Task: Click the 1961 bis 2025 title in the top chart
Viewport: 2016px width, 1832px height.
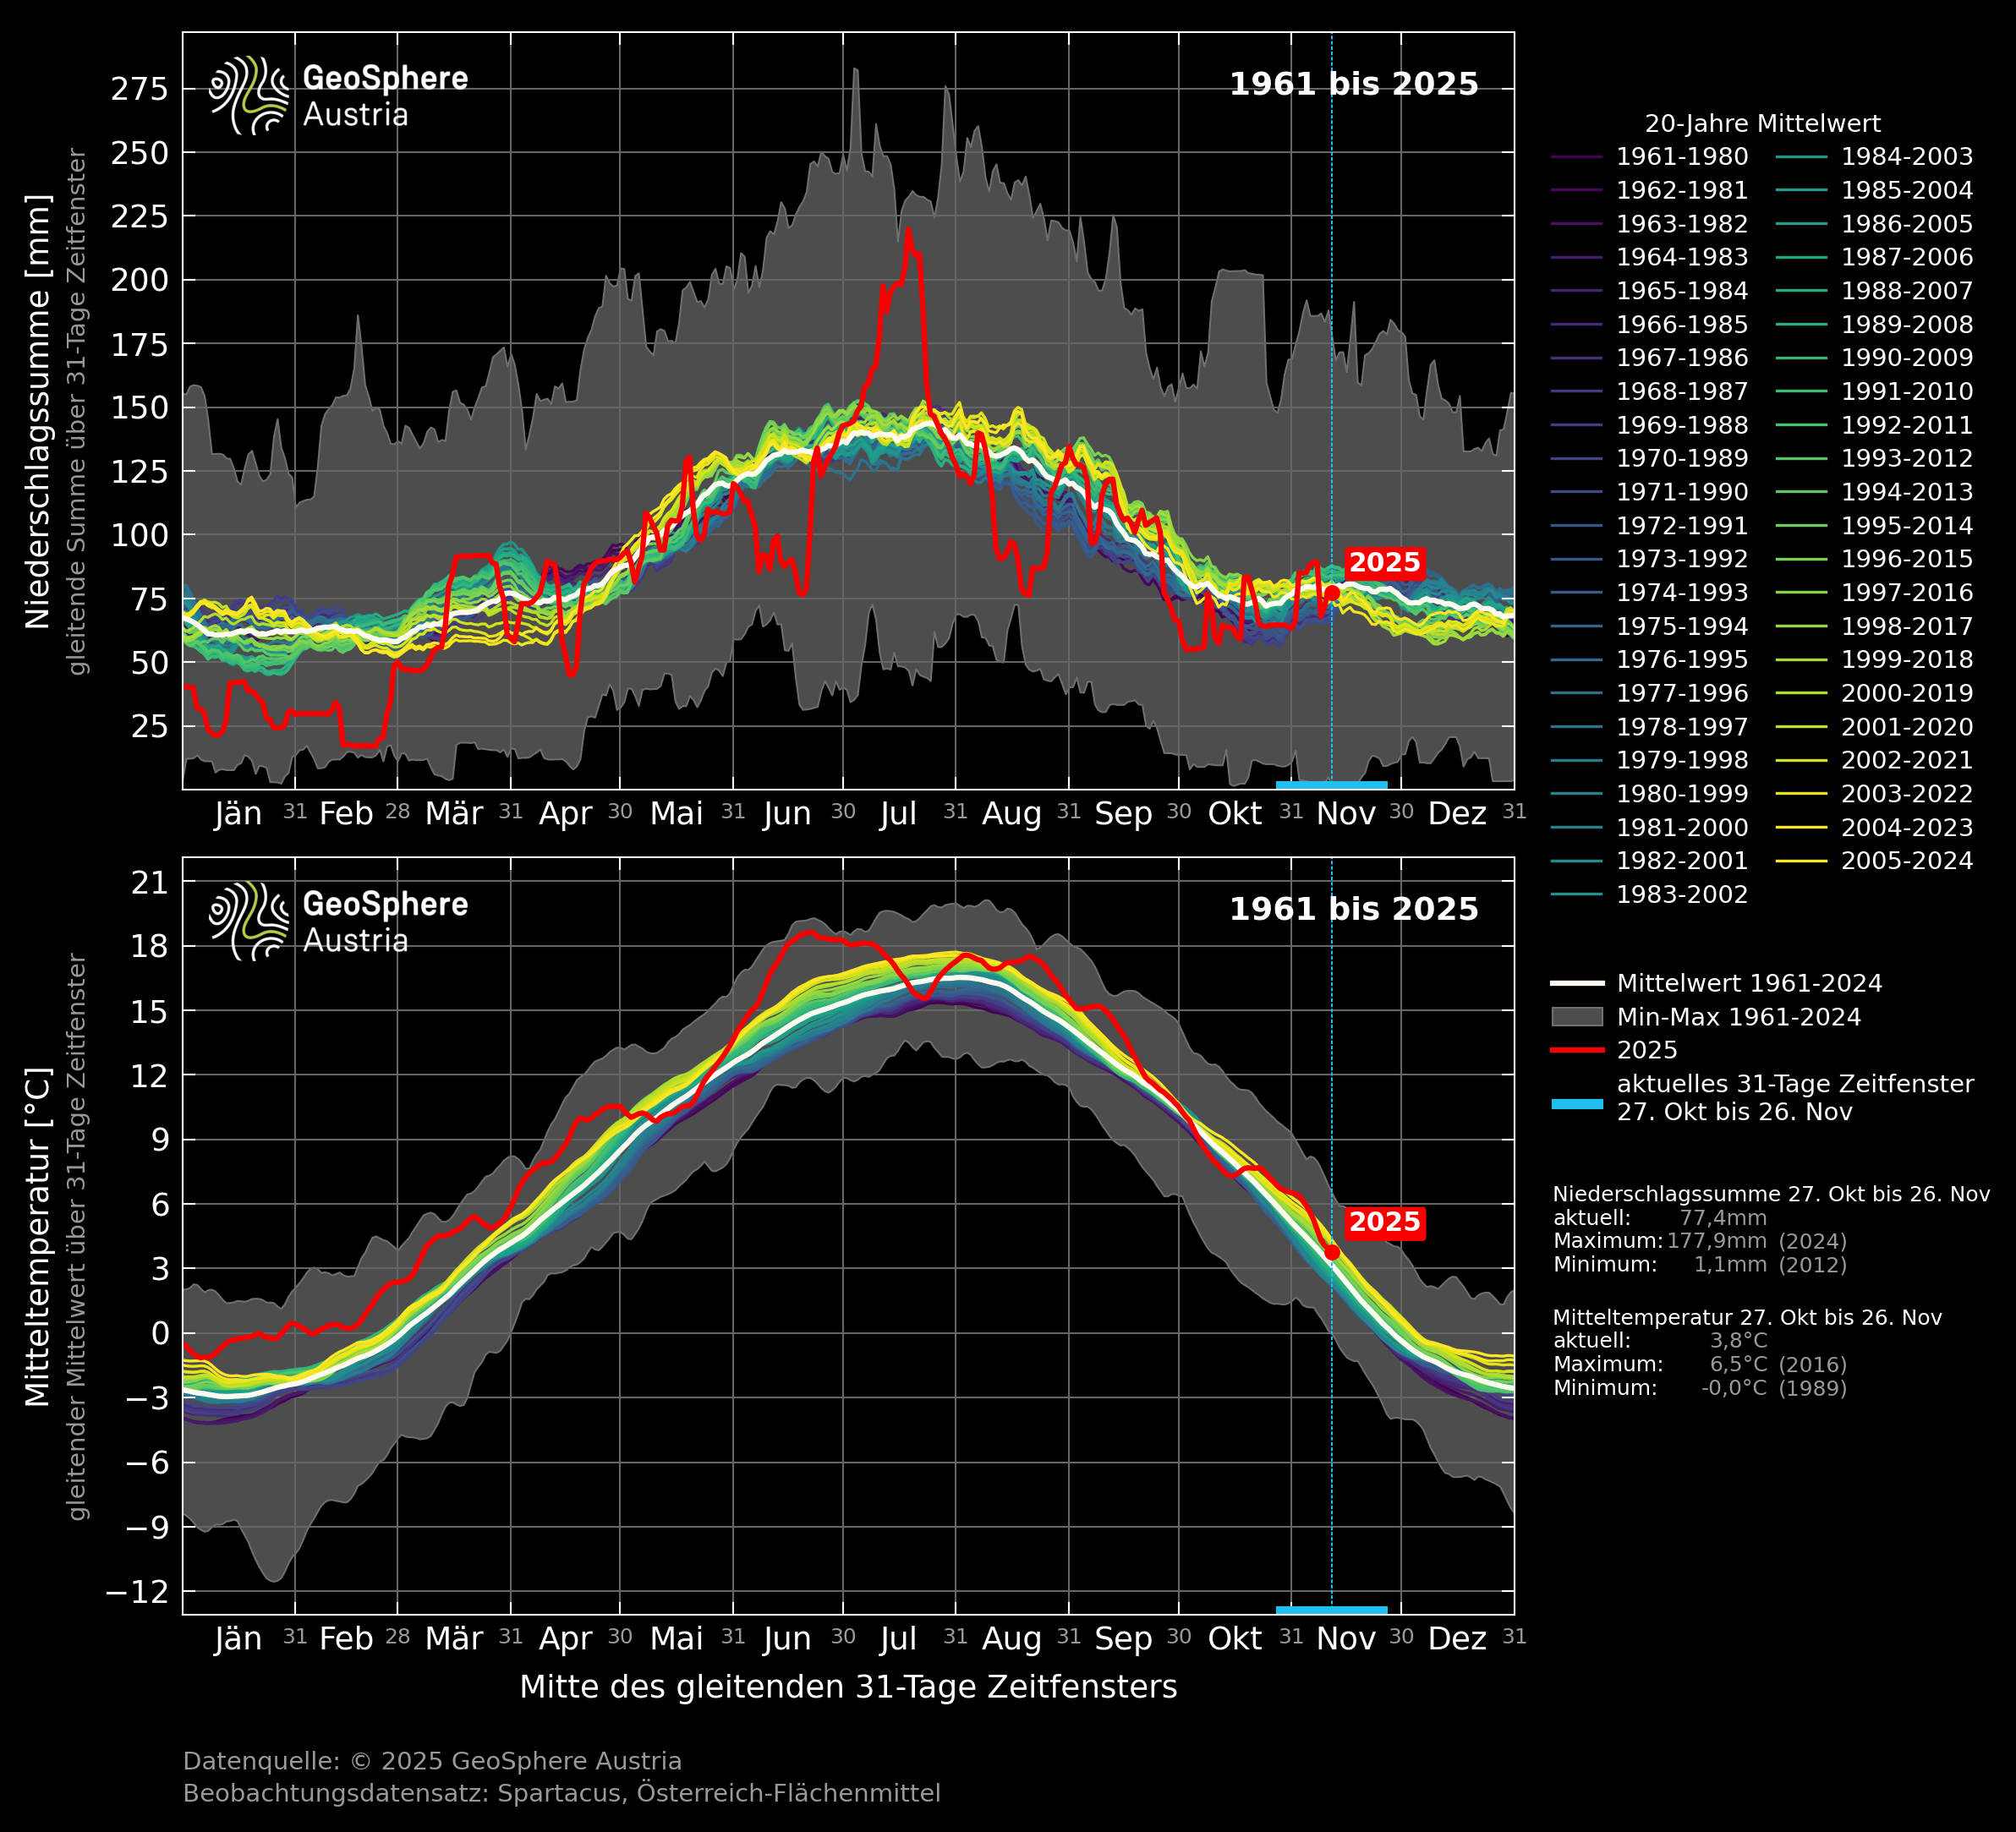Action: tap(1353, 84)
